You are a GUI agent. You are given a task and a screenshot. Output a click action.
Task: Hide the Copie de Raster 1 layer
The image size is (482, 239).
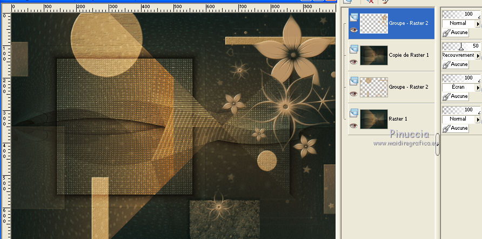point(354,62)
